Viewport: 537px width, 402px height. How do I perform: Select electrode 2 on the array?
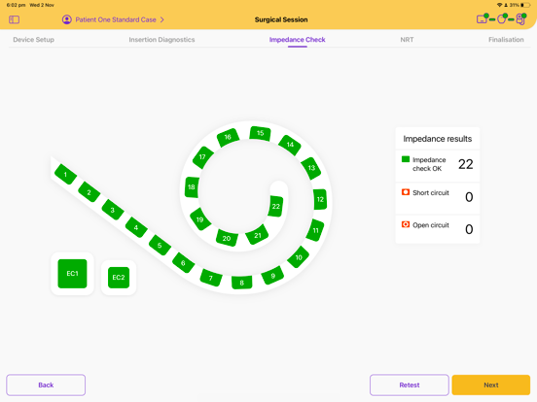[89, 192]
